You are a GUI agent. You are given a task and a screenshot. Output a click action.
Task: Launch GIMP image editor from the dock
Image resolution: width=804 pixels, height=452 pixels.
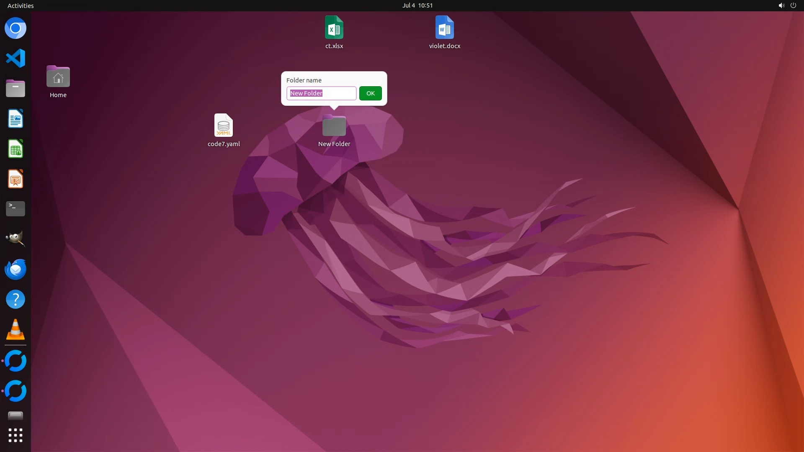(15, 239)
